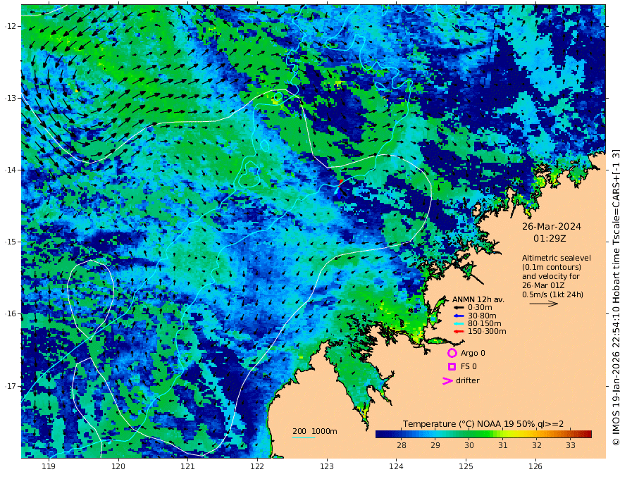Click the longitude axis label 126
Viewport: 620px width, 479px height.
click(x=535, y=466)
